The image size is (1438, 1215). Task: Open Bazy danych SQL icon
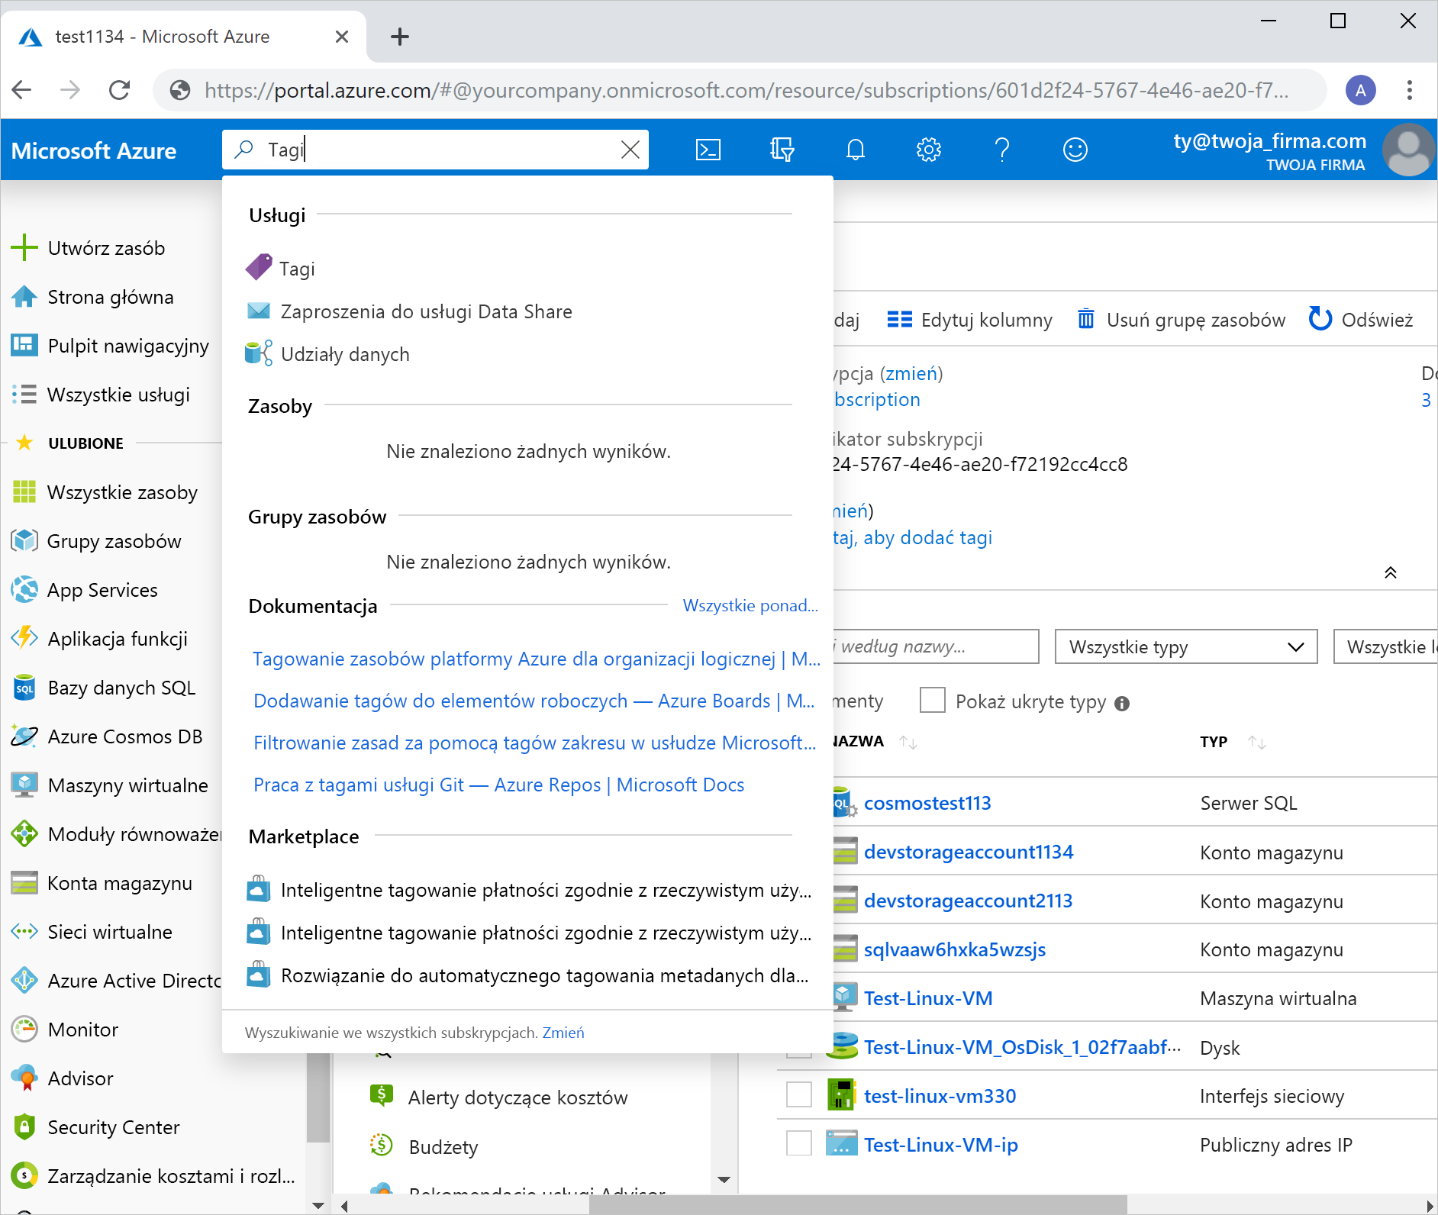[x=24, y=688]
